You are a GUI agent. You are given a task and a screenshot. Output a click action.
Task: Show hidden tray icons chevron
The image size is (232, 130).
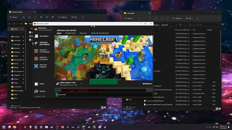tap(207, 127)
